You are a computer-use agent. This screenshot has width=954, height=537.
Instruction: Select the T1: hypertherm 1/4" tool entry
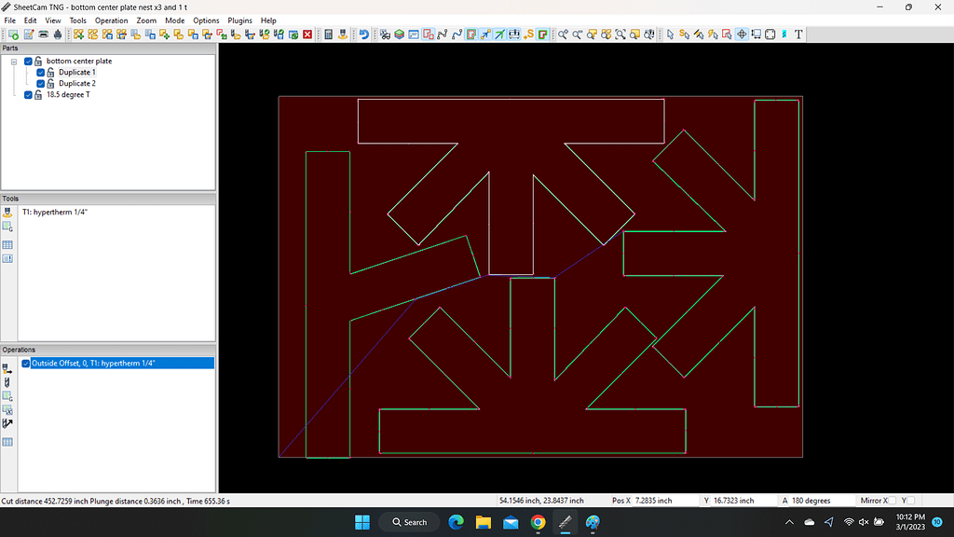tap(53, 212)
